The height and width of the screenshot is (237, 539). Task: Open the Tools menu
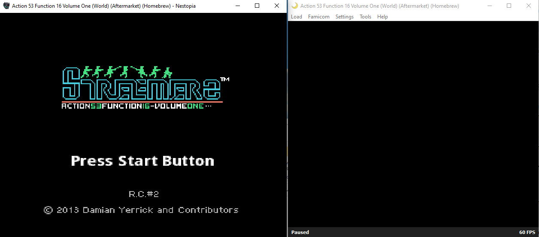coord(365,17)
